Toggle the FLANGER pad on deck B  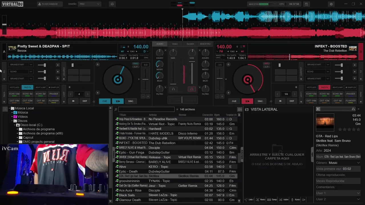pyautogui.click(x=350, y=101)
